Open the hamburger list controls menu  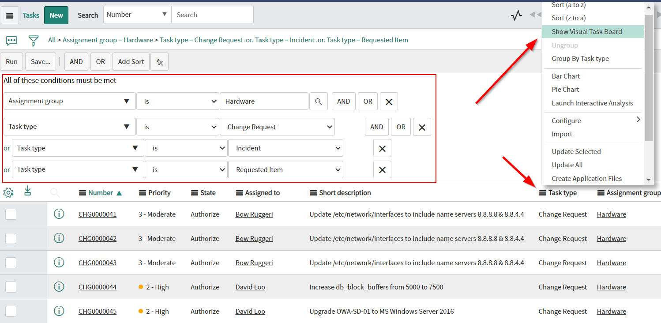pyautogui.click(x=10, y=15)
